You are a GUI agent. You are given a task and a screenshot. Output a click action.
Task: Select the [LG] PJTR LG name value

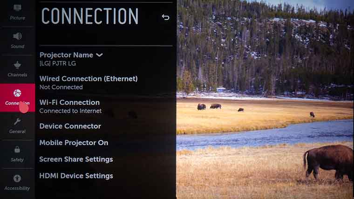[x=58, y=64]
